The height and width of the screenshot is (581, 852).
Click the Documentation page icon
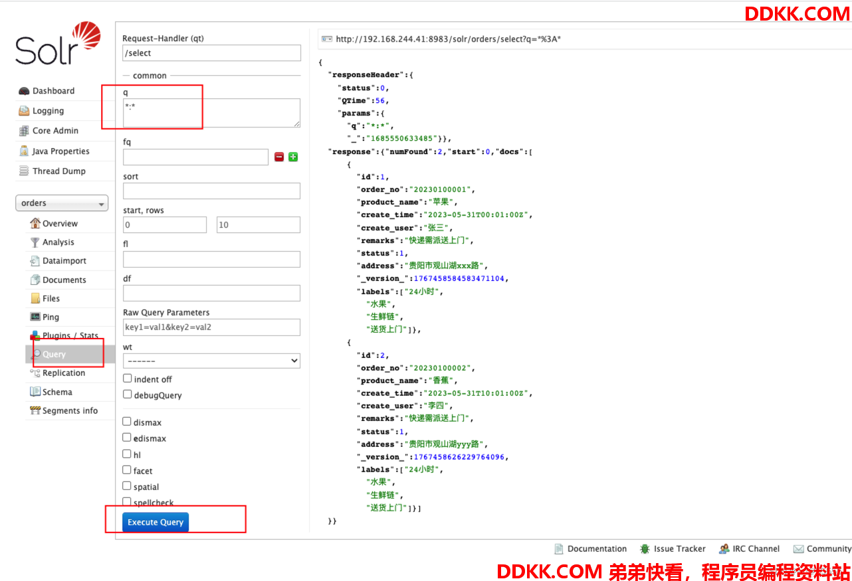[559, 549]
